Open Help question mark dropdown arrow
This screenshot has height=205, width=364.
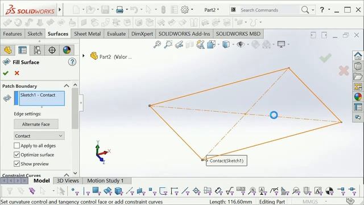pyautogui.click(x=329, y=10)
